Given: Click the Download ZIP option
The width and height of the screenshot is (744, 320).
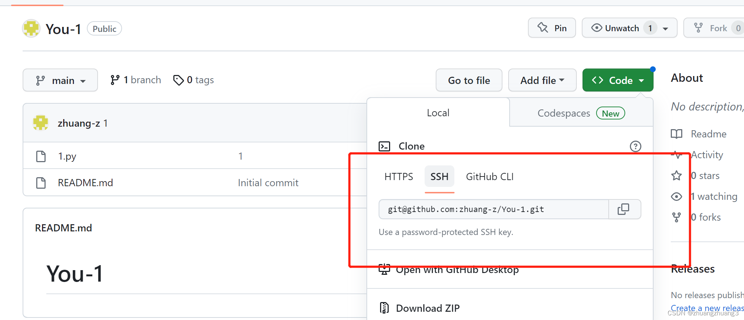Looking at the screenshot, I should [x=428, y=308].
